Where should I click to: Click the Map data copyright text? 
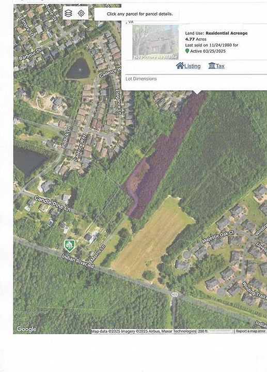(144, 331)
